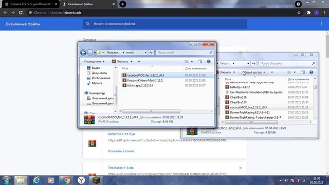The image size is (329, 185).
Task: Open the Minecraft launcher taskbar icon
Action: [96, 180]
